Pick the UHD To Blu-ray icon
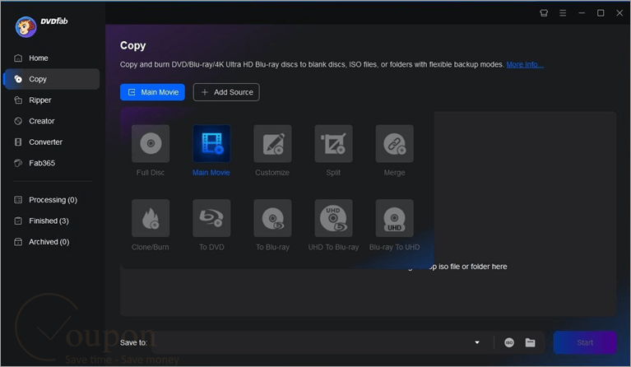Viewport: 631px width, 367px height. 334,218
